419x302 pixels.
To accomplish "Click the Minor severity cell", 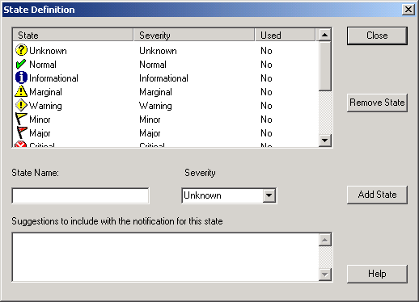I will tap(150, 120).
